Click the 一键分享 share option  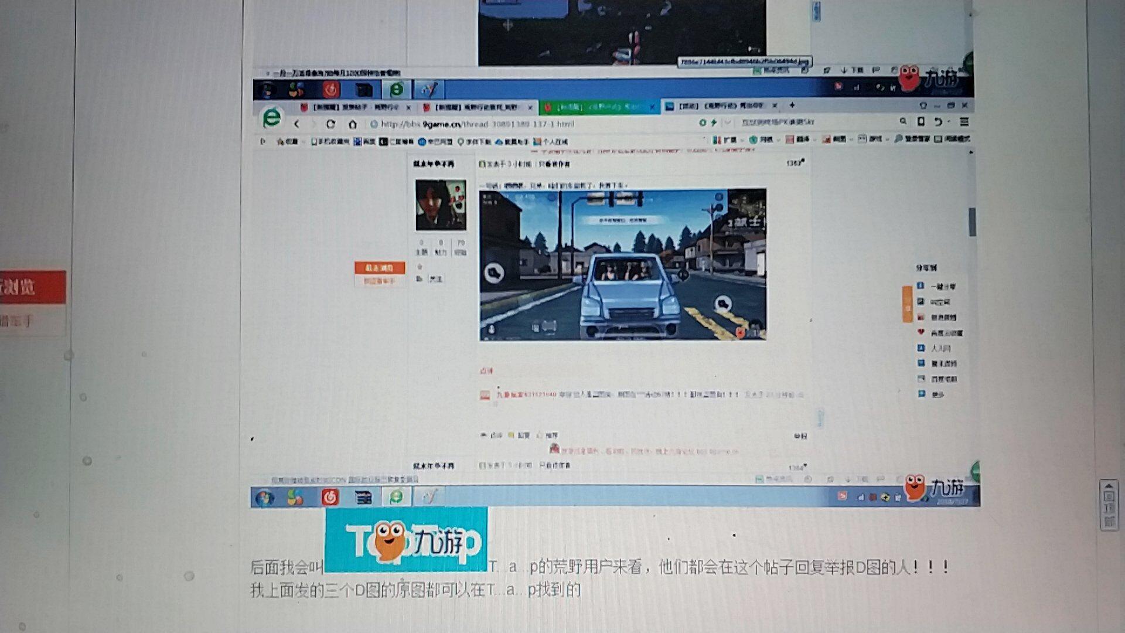click(937, 287)
